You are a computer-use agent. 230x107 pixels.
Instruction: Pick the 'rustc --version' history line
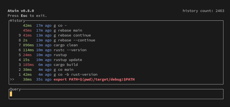(x=116, y=50)
